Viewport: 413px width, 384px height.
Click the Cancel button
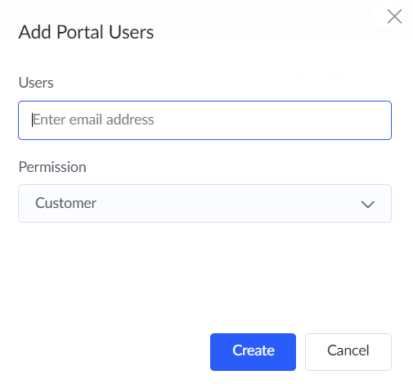click(x=348, y=352)
